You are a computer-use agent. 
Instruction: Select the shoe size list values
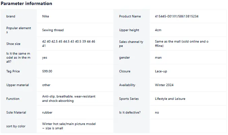coord(69,44)
